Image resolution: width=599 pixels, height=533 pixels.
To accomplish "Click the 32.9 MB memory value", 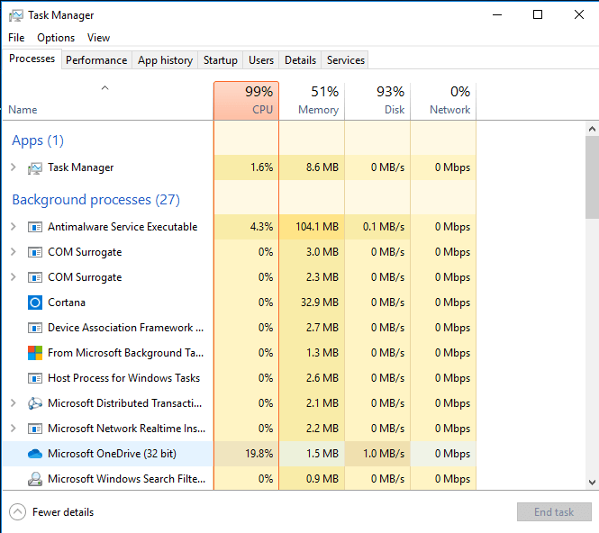I will (x=320, y=303).
